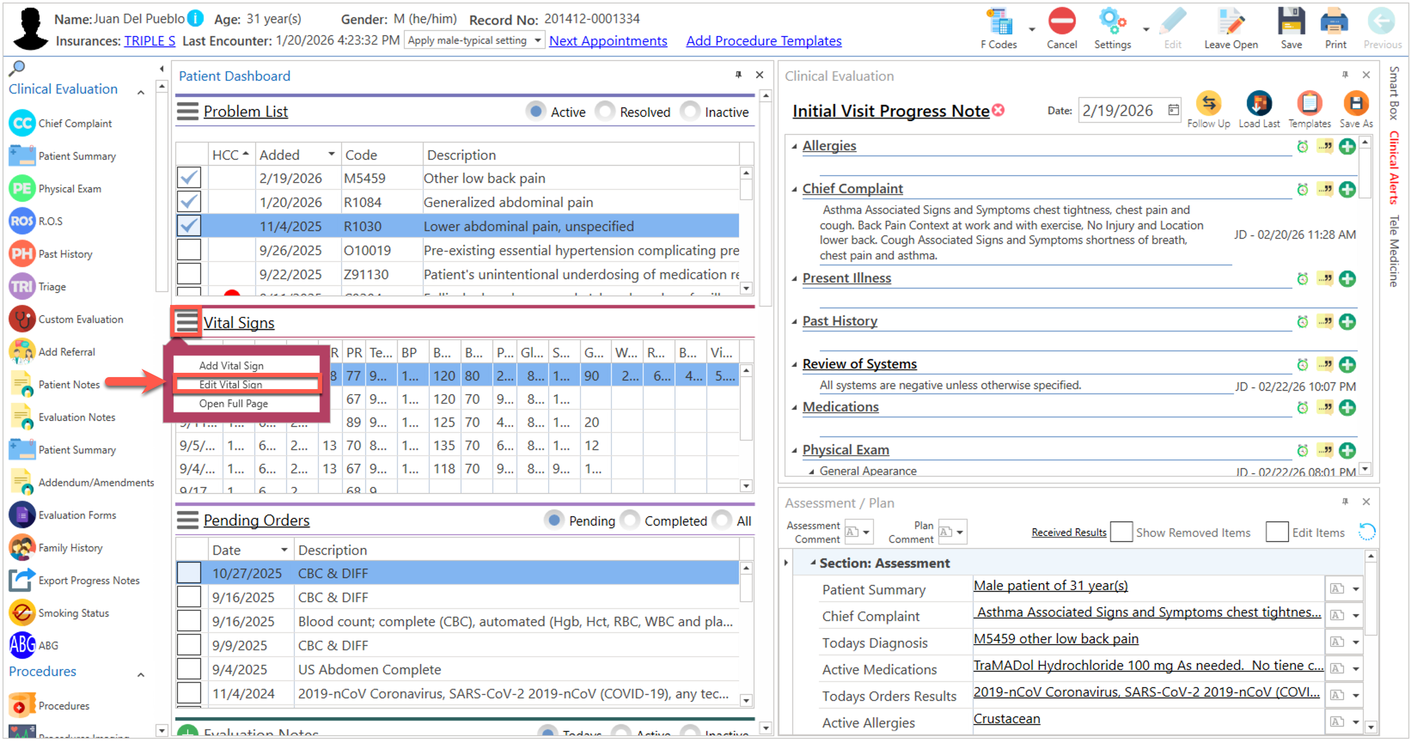
Task: Click the Add Procedure Templates link
Action: (x=763, y=41)
